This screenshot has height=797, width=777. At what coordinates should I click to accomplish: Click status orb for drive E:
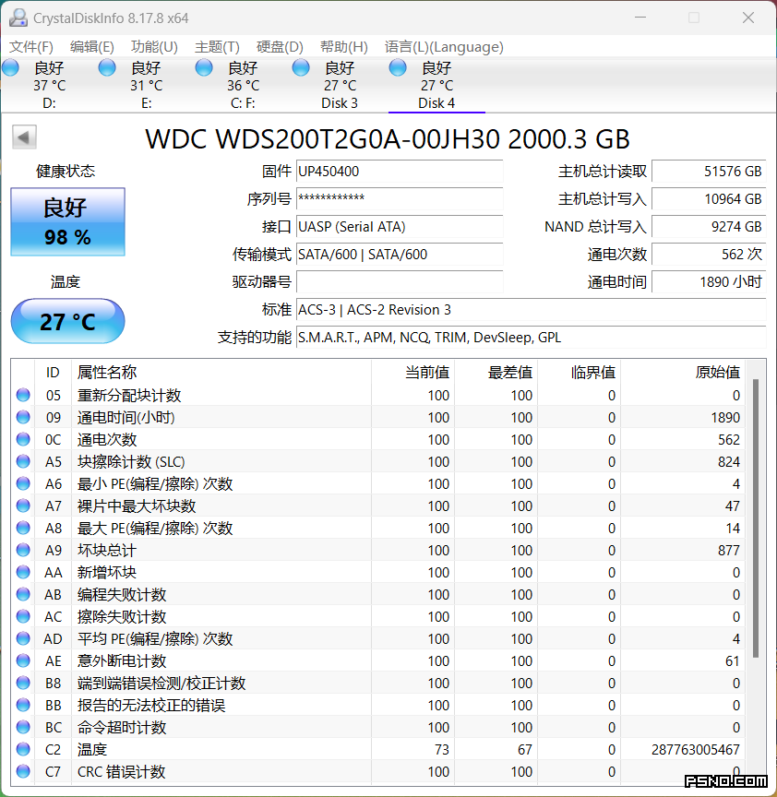click(107, 67)
